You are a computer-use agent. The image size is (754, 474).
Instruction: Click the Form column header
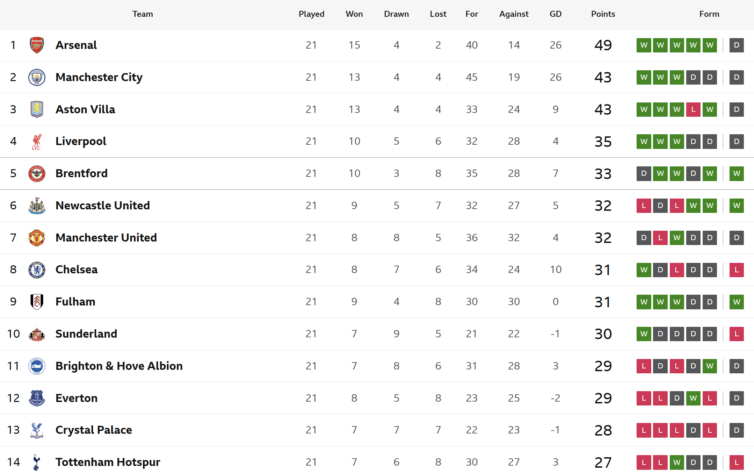coord(709,14)
